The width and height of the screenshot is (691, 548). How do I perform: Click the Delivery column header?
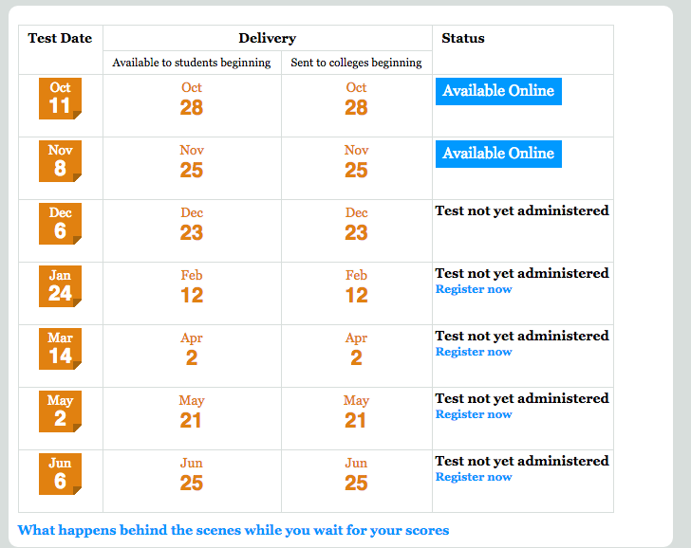tap(268, 38)
